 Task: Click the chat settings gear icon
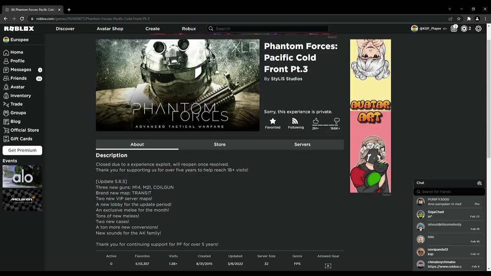pyautogui.click(x=479, y=183)
